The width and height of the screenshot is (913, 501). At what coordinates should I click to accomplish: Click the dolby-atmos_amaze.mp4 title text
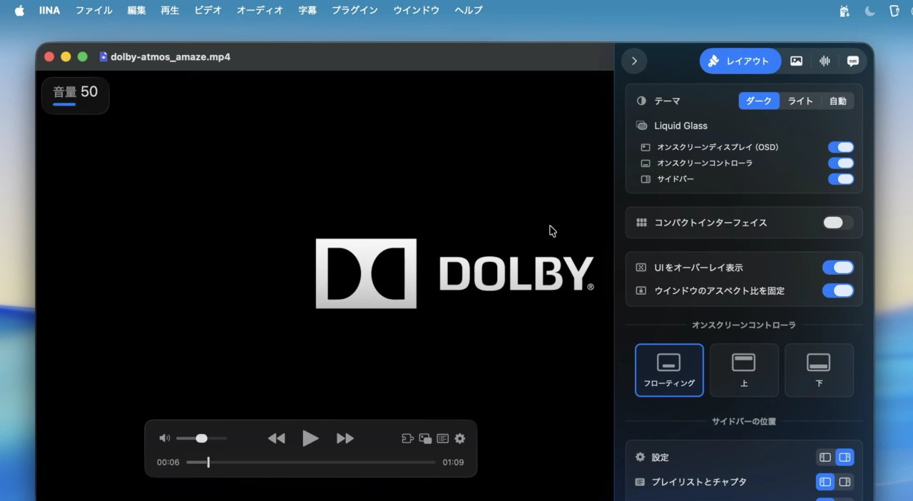(170, 57)
